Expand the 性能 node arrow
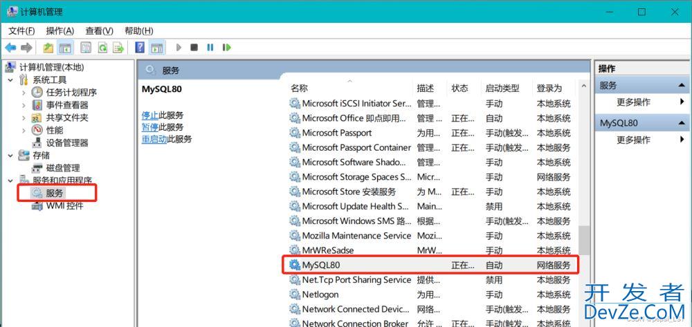Screen dimensions: 692x327 click(x=24, y=131)
